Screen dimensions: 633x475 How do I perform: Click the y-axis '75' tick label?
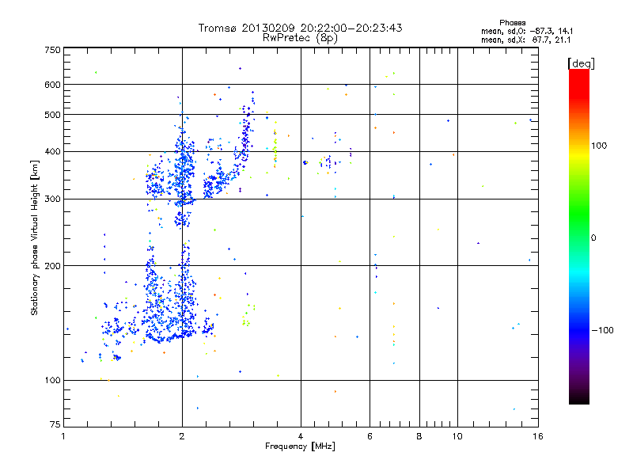point(55,424)
